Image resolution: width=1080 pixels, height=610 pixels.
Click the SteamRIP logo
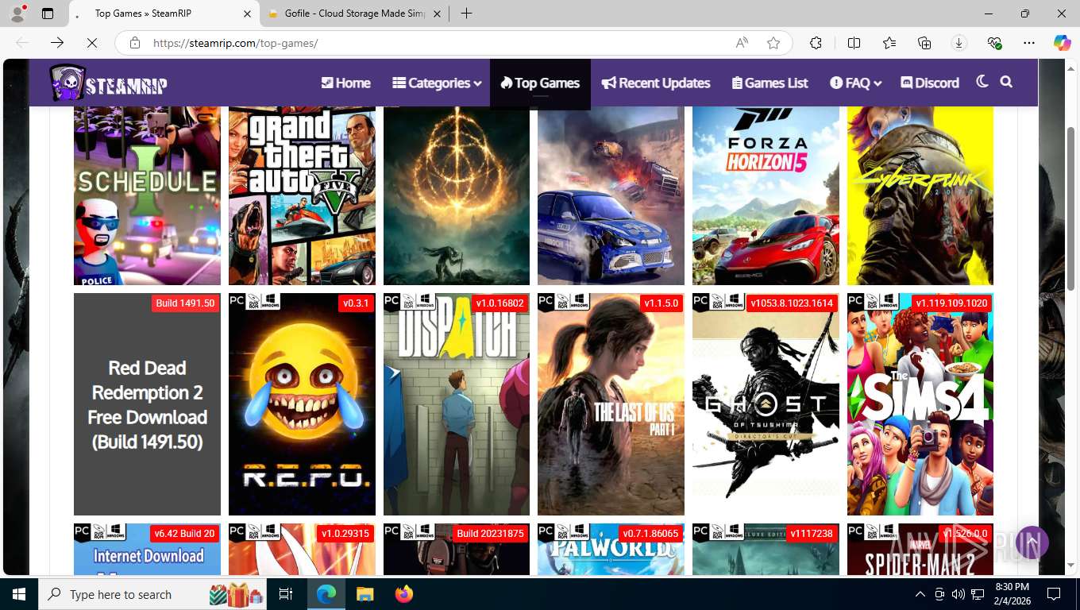109,83
